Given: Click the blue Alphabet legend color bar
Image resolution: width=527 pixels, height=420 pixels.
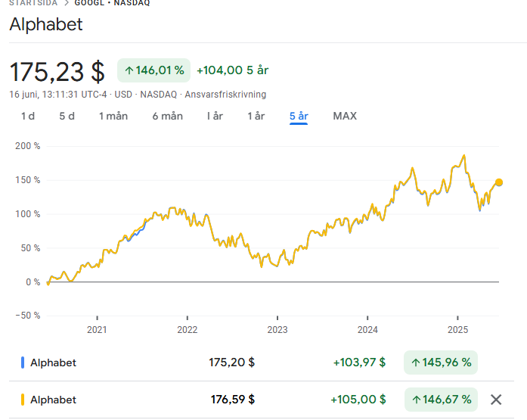Looking at the screenshot, I should point(23,362).
